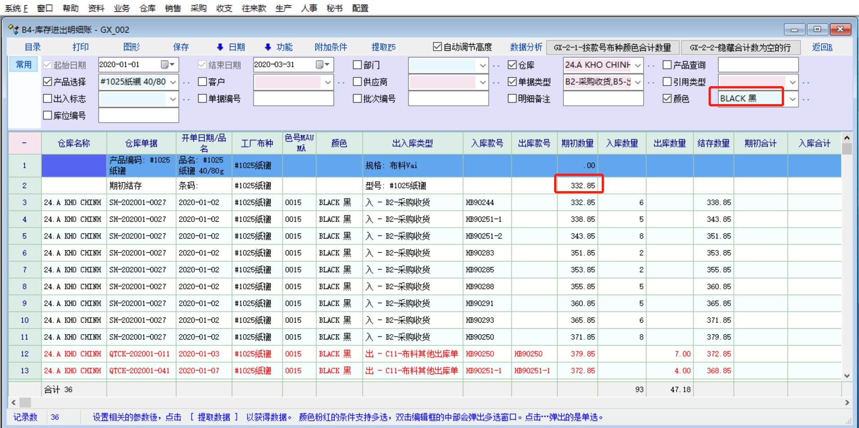Expand the 产品选择 dropdown showing #1025
This screenshot has height=428, width=859.
pos(173,82)
